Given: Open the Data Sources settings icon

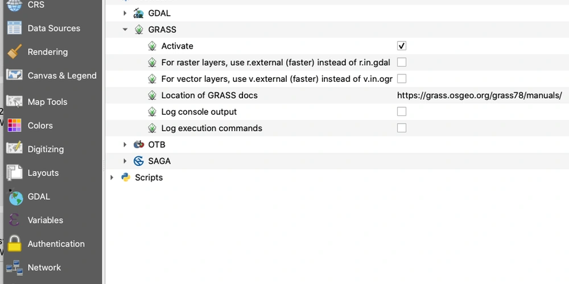Looking at the screenshot, I should (x=15, y=28).
